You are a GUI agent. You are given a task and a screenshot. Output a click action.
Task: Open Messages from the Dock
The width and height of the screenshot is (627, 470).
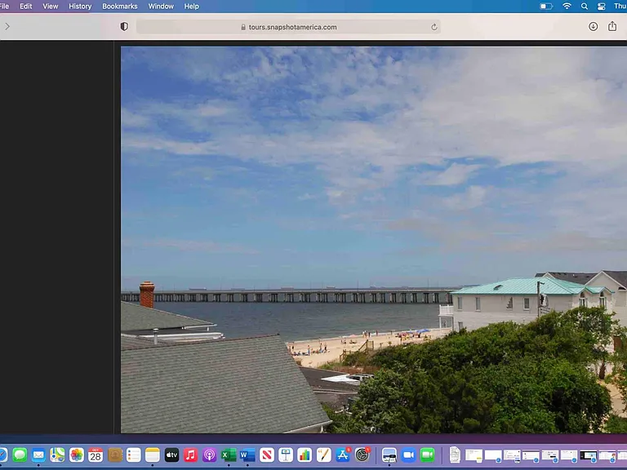pos(20,454)
